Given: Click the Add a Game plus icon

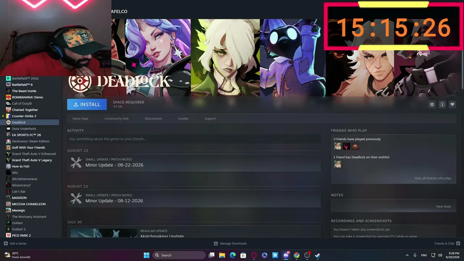Looking at the screenshot, I should 5,244.
